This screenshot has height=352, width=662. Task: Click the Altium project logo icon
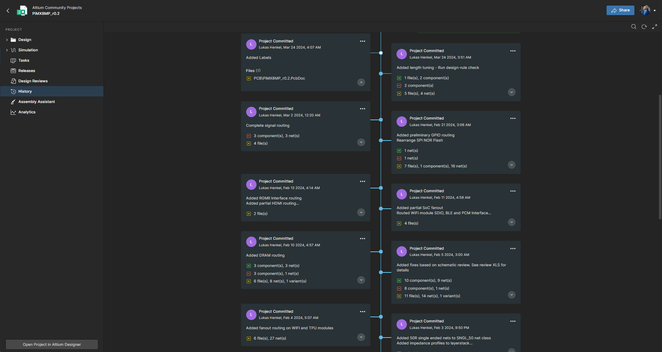point(22,11)
